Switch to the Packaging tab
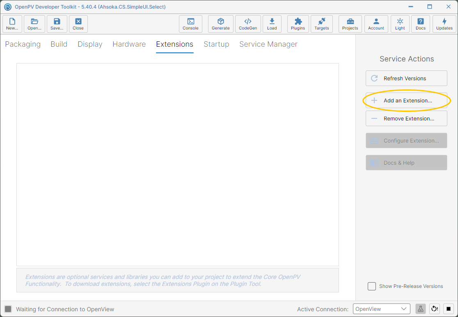This screenshot has height=317, width=458. point(23,44)
